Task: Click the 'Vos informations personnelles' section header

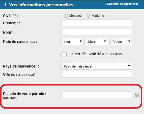Action: 39,5
